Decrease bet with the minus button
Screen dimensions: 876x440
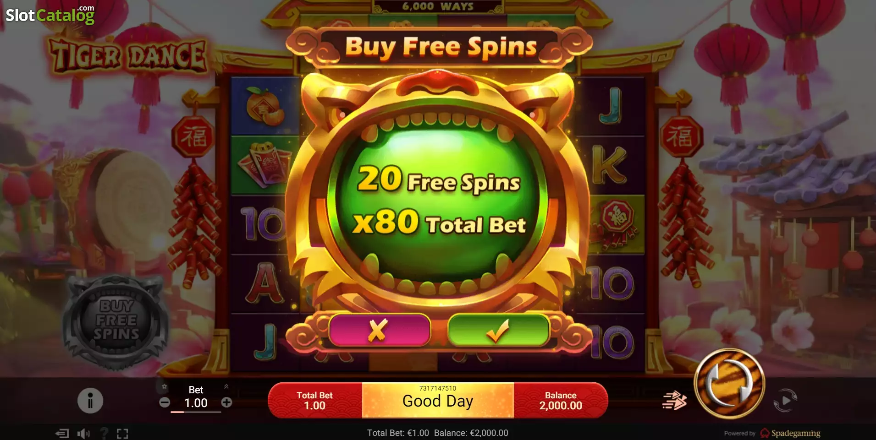[165, 402]
